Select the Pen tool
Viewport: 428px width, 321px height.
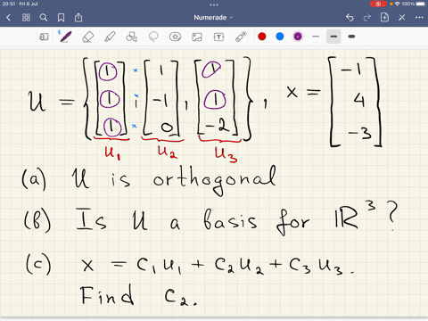coord(65,37)
